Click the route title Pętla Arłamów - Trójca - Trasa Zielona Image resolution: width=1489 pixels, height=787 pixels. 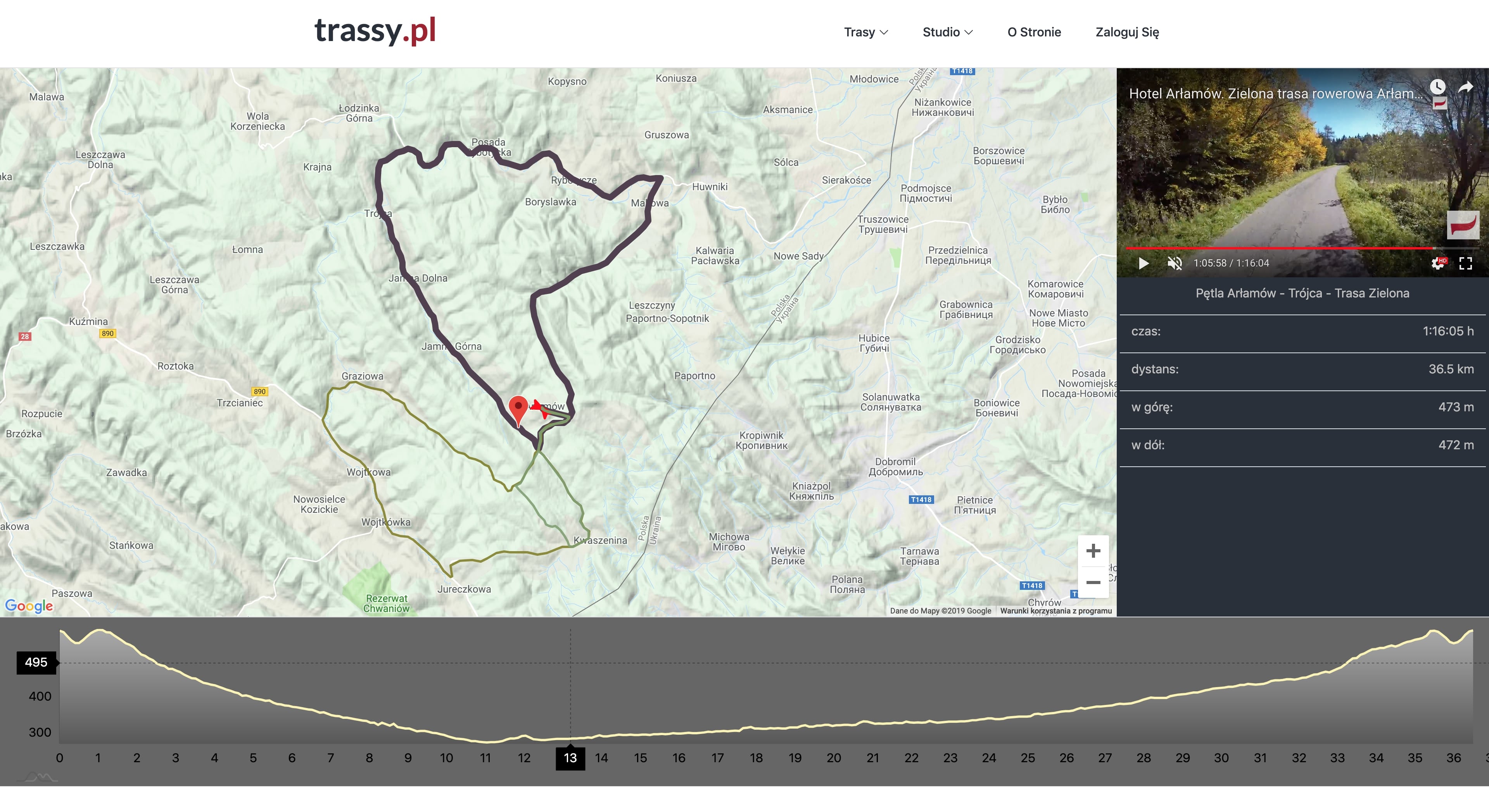1302,293
